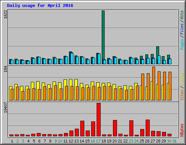
Task: Click day label 25 on the x-axis
Action: point(142,141)
